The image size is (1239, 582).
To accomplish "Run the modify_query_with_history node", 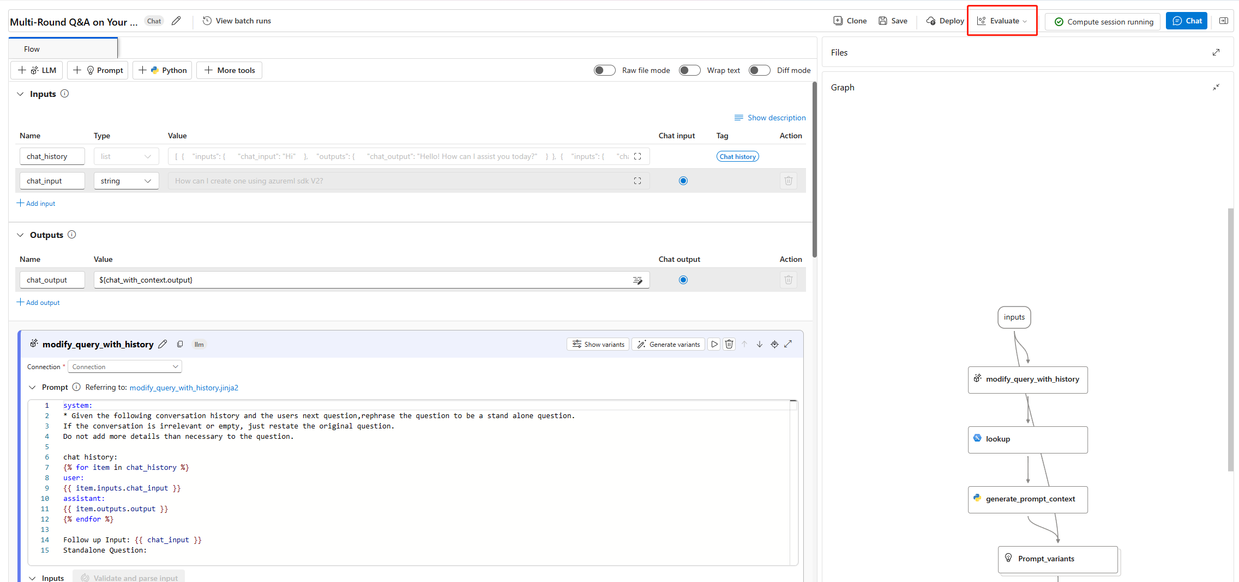I will click(714, 344).
